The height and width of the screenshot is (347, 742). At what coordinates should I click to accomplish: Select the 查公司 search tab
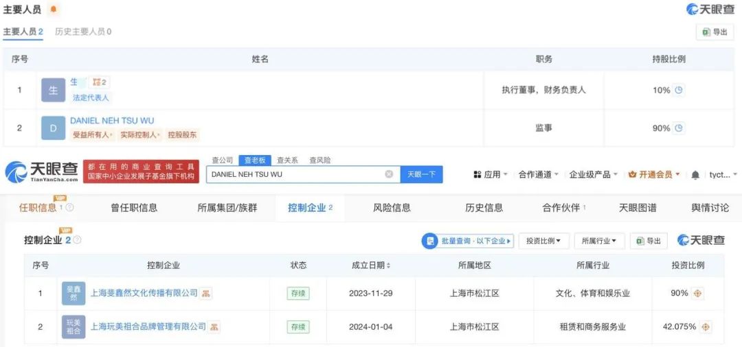click(223, 160)
